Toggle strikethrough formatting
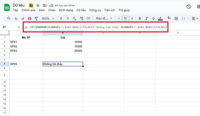Viewport: 200px width, 116px height. [153, 18]
